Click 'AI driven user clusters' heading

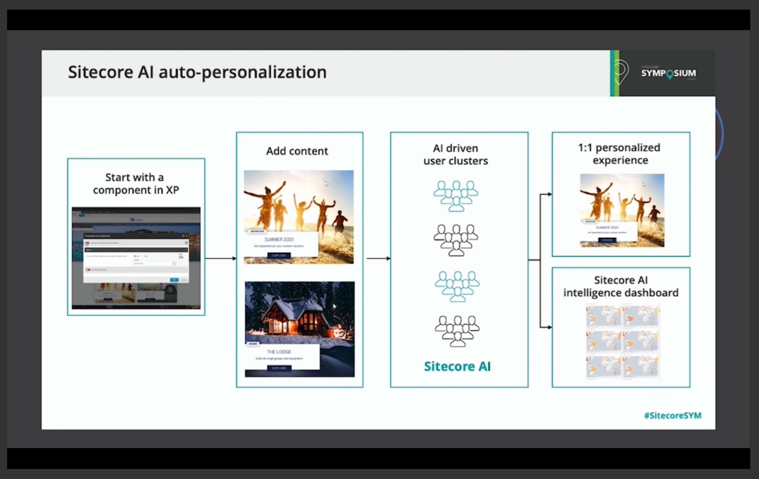click(x=456, y=154)
